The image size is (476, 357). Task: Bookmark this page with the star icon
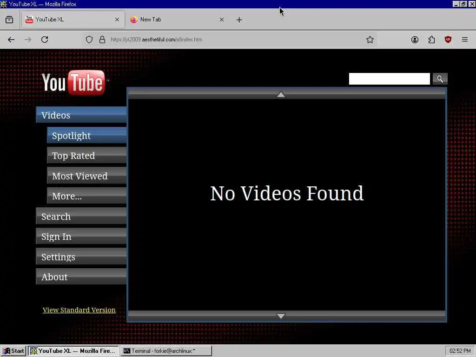370,40
